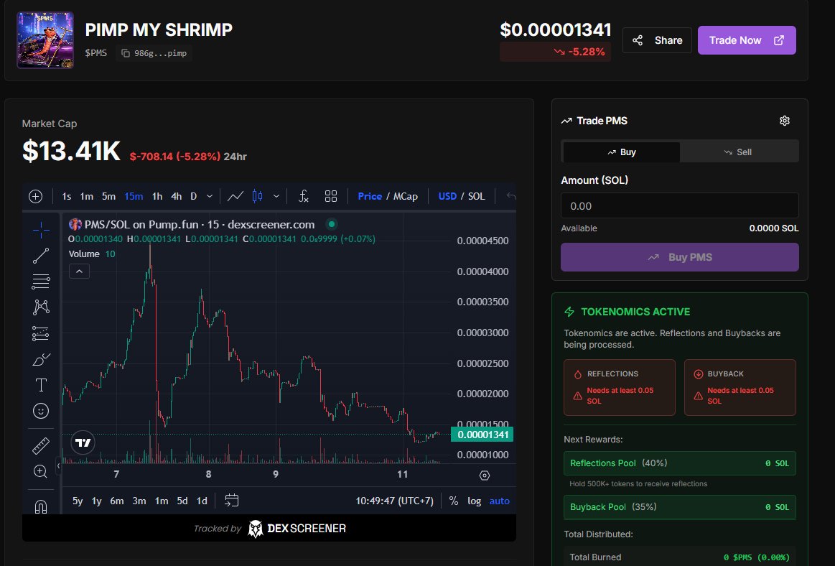Activate the chart zoom-in magnifier tool
Screen dimensions: 835x566
tap(41, 471)
